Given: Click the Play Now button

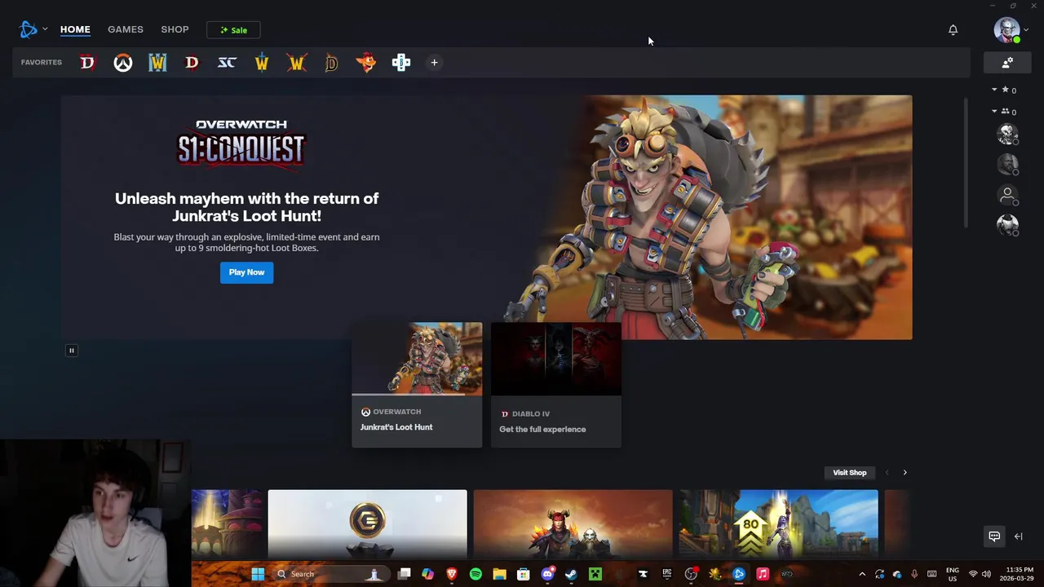Looking at the screenshot, I should [x=246, y=272].
